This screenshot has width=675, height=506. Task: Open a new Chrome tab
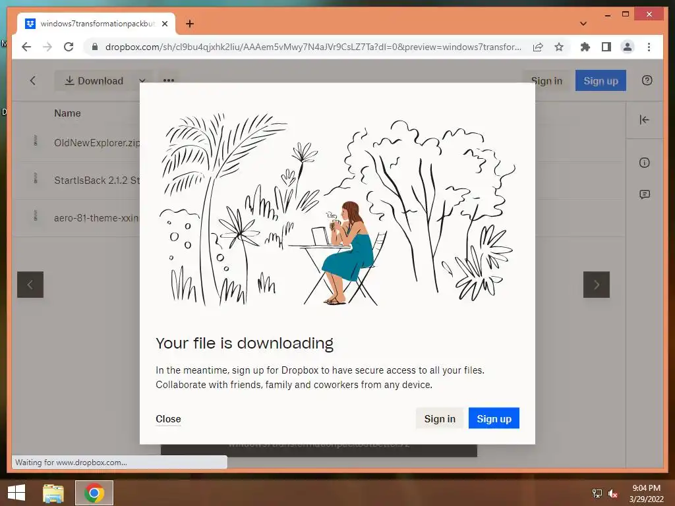pos(190,24)
